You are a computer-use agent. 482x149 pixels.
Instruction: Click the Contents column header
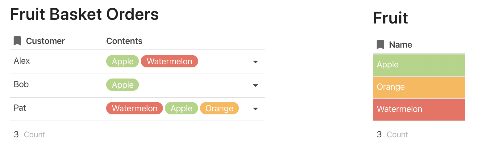tap(124, 41)
